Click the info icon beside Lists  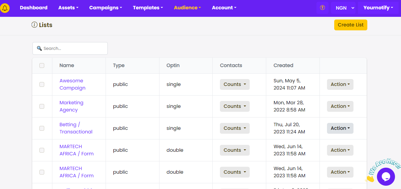[34, 25]
